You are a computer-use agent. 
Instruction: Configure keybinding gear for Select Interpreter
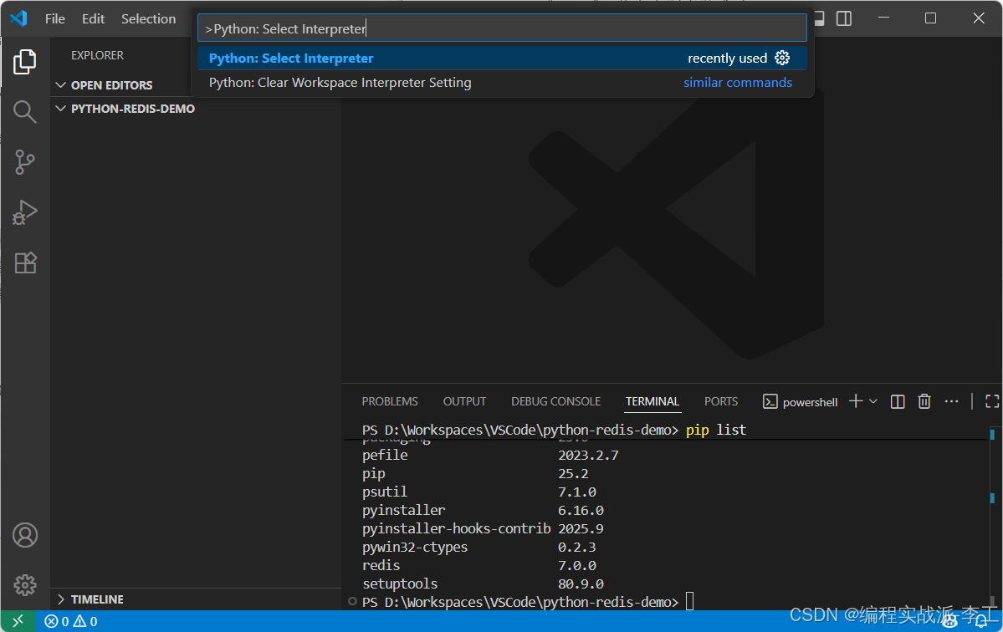[781, 58]
